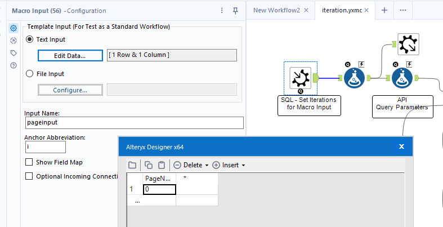This screenshot has width=443, height=227.
Task: Click the asterisk new column header
Action: pos(196,179)
